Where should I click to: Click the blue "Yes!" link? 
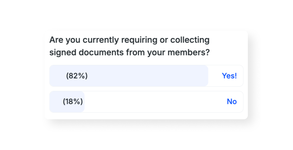[x=229, y=76]
